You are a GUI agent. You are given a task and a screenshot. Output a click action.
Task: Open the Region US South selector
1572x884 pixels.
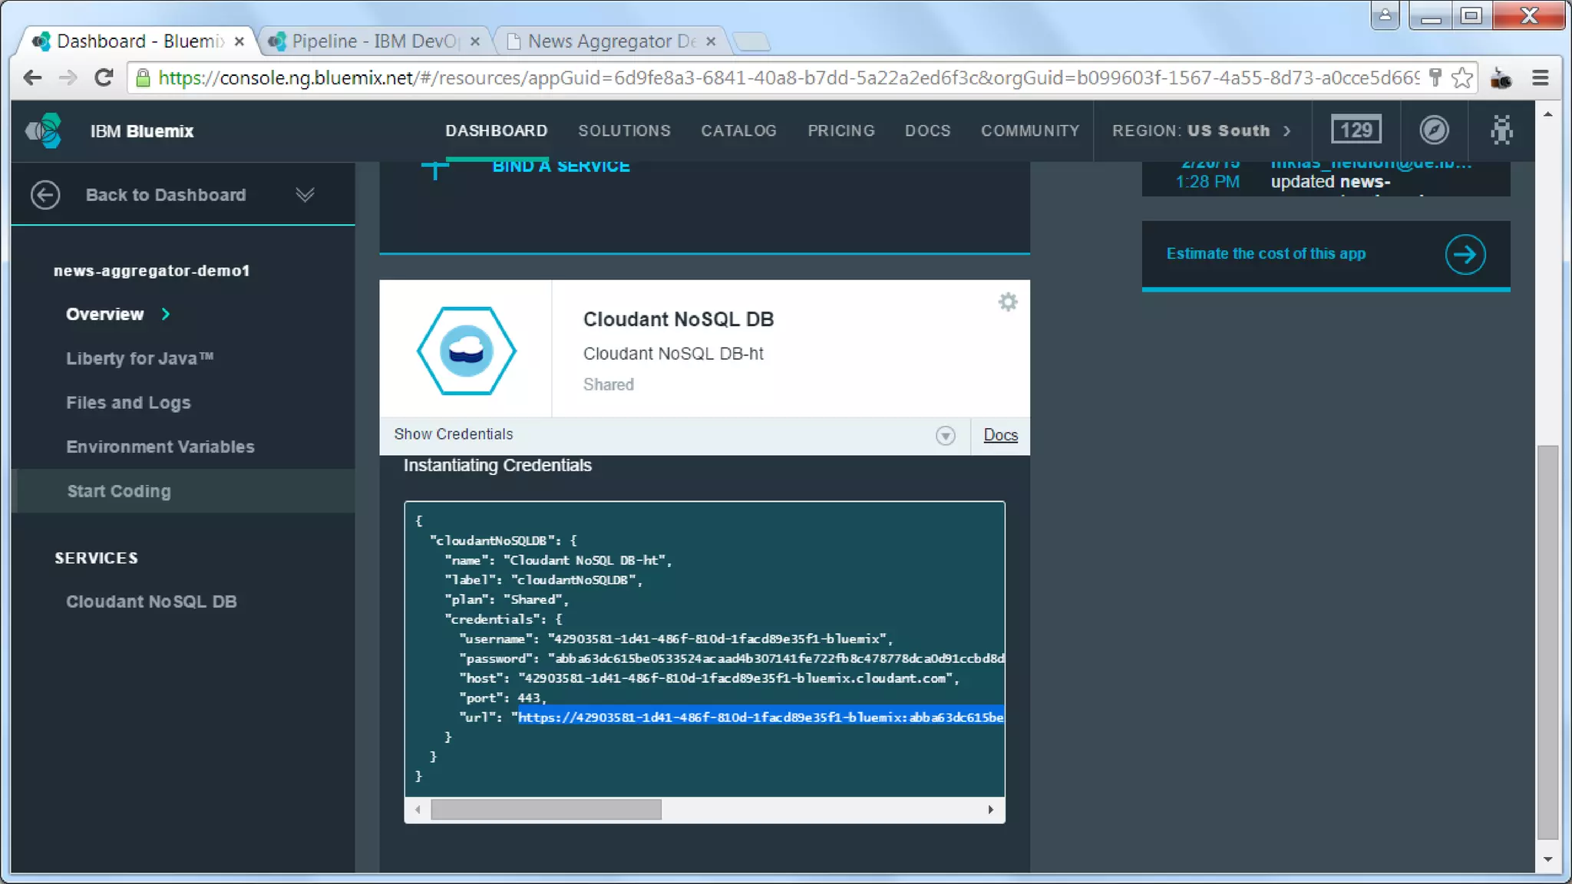(x=1200, y=130)
